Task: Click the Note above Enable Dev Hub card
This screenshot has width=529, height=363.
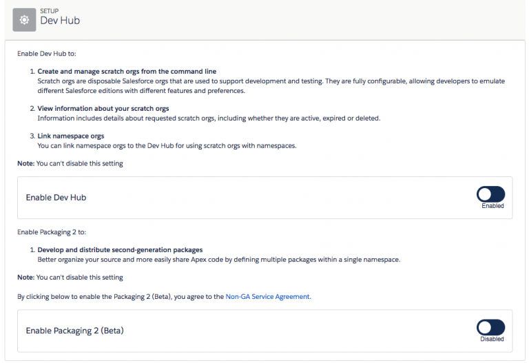Action: pos(70,164)
